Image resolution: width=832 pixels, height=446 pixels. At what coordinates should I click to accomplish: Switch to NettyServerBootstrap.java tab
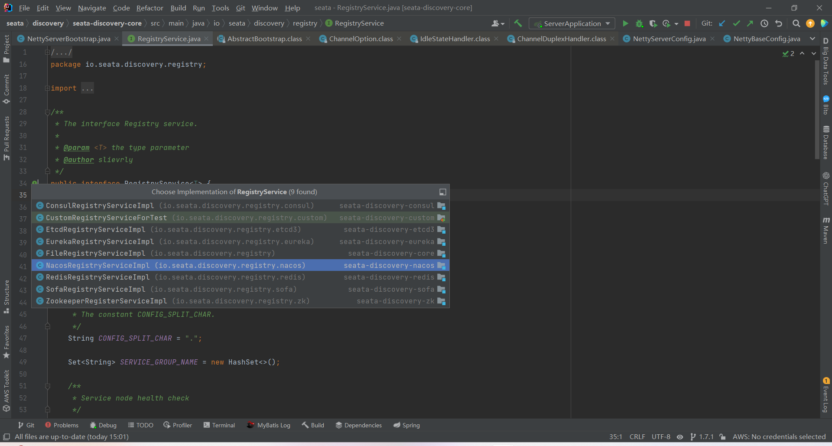(x=68, y=39)
